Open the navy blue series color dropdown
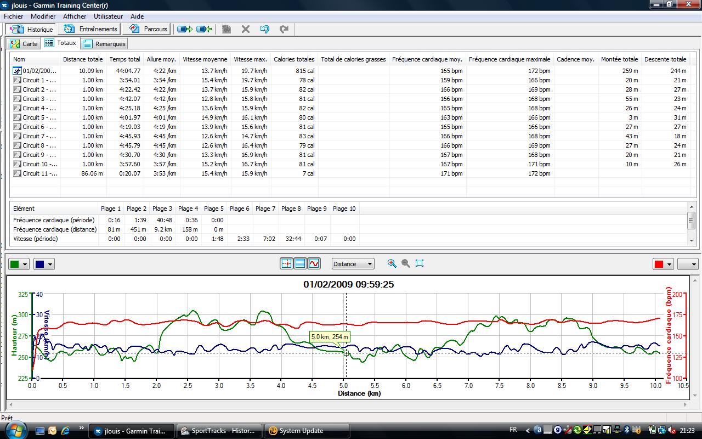Image resolution: width=702 pixels, height=439 pixels. (44, 264)
